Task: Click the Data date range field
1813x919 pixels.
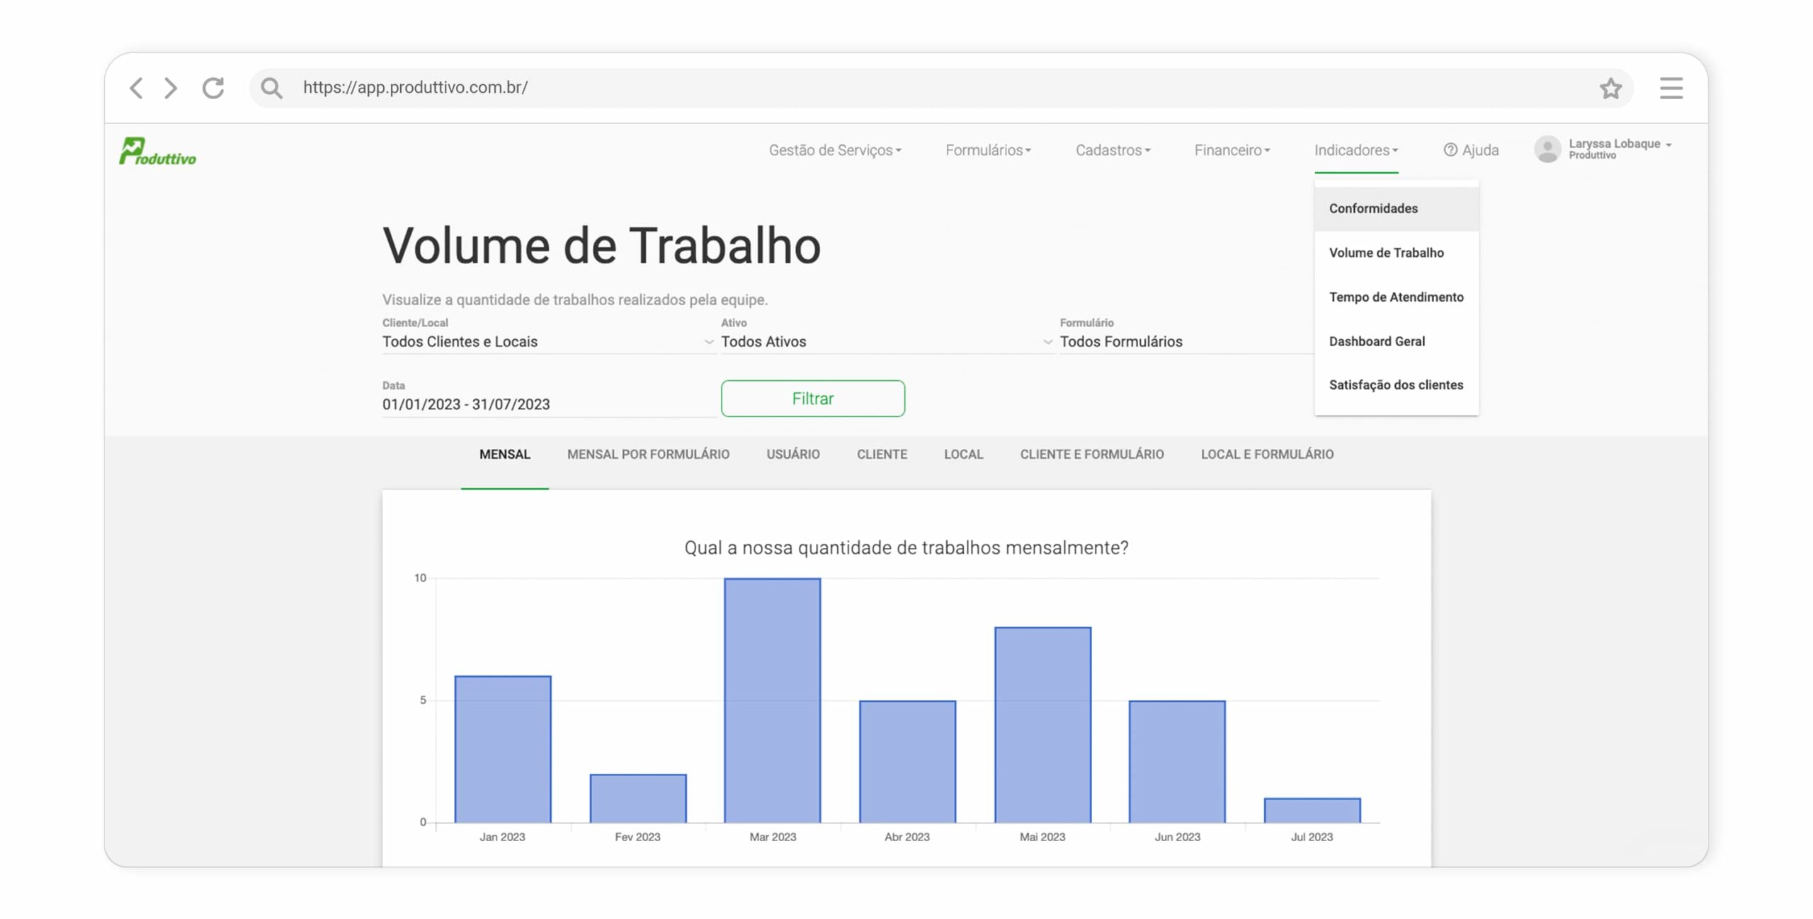Action: [x=466, y=404]
